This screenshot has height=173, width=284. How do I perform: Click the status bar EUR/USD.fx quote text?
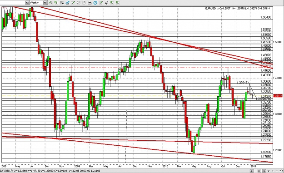tap(50, 171)
